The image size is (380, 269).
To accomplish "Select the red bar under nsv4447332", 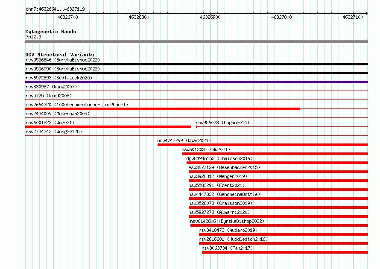I will pos(278,199).
